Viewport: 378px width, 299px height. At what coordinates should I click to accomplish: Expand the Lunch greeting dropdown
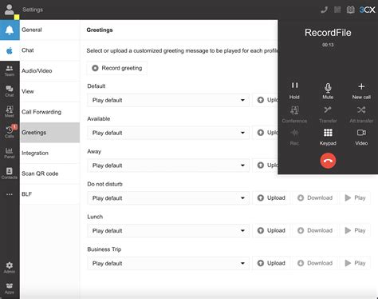click(x=168, y=231)
